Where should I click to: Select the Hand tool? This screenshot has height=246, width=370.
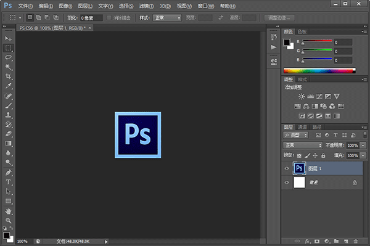(9, 211)
